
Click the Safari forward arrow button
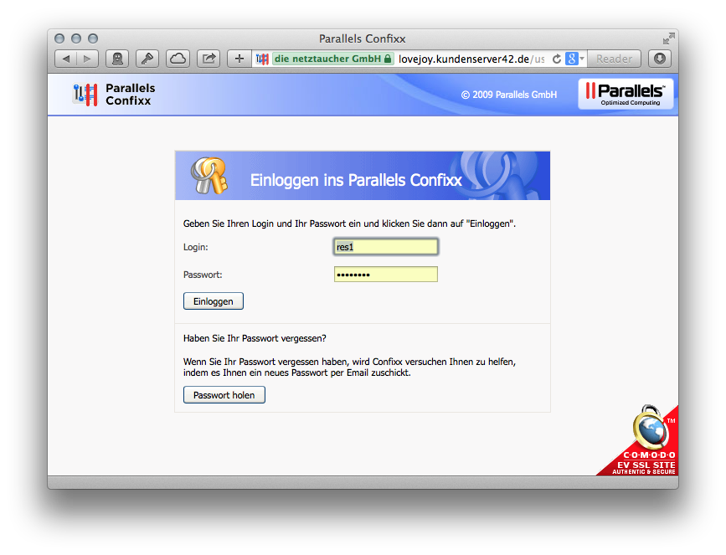88,59
